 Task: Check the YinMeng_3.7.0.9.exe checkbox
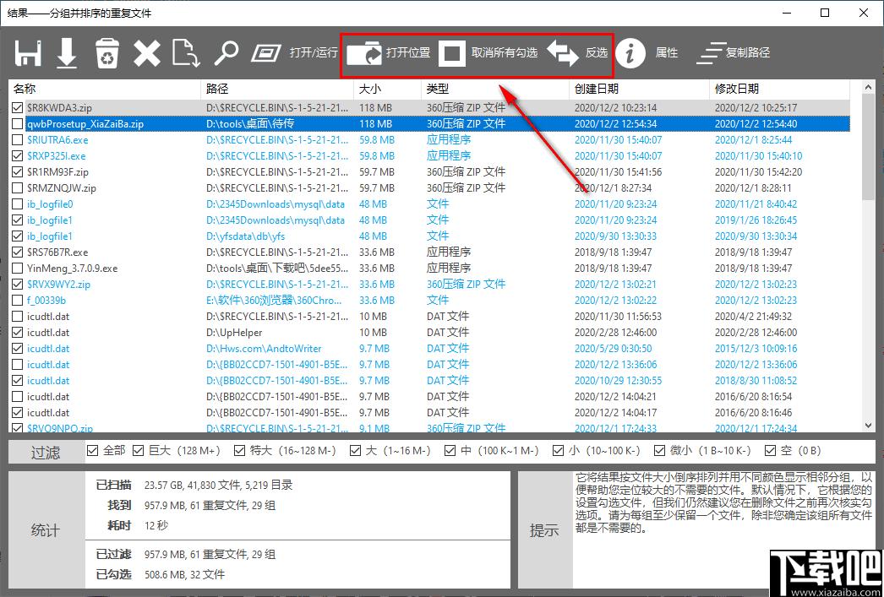tap(18, 268)
